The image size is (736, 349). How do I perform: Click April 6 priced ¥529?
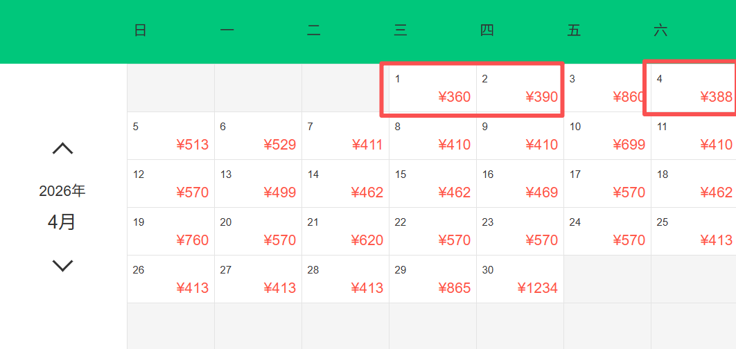pos(259,136)
